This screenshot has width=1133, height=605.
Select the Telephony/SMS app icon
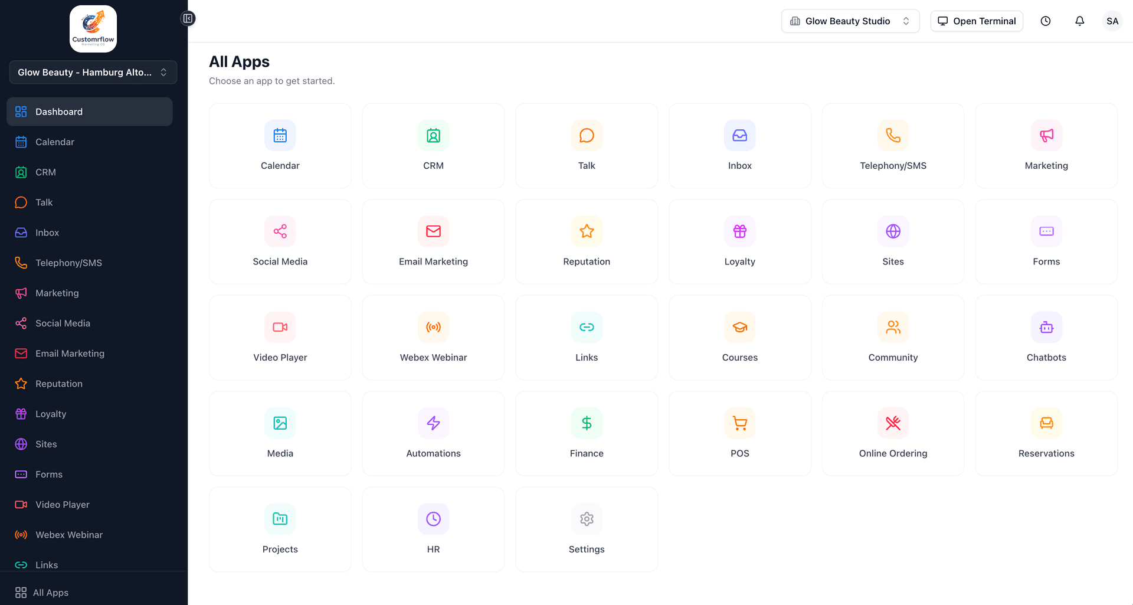tap(893, 135)
